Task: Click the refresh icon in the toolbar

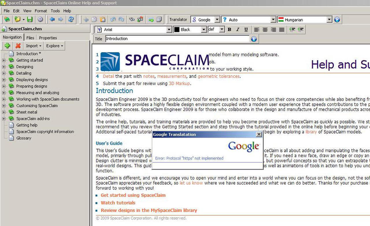Action: pos(71,19)
